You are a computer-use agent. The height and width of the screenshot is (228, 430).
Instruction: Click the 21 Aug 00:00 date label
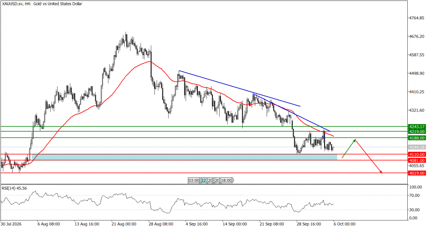click(x=124, y=224)
